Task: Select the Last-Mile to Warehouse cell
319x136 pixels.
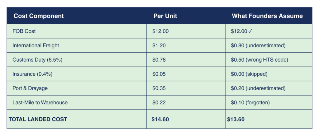Action: pos(40,102)
